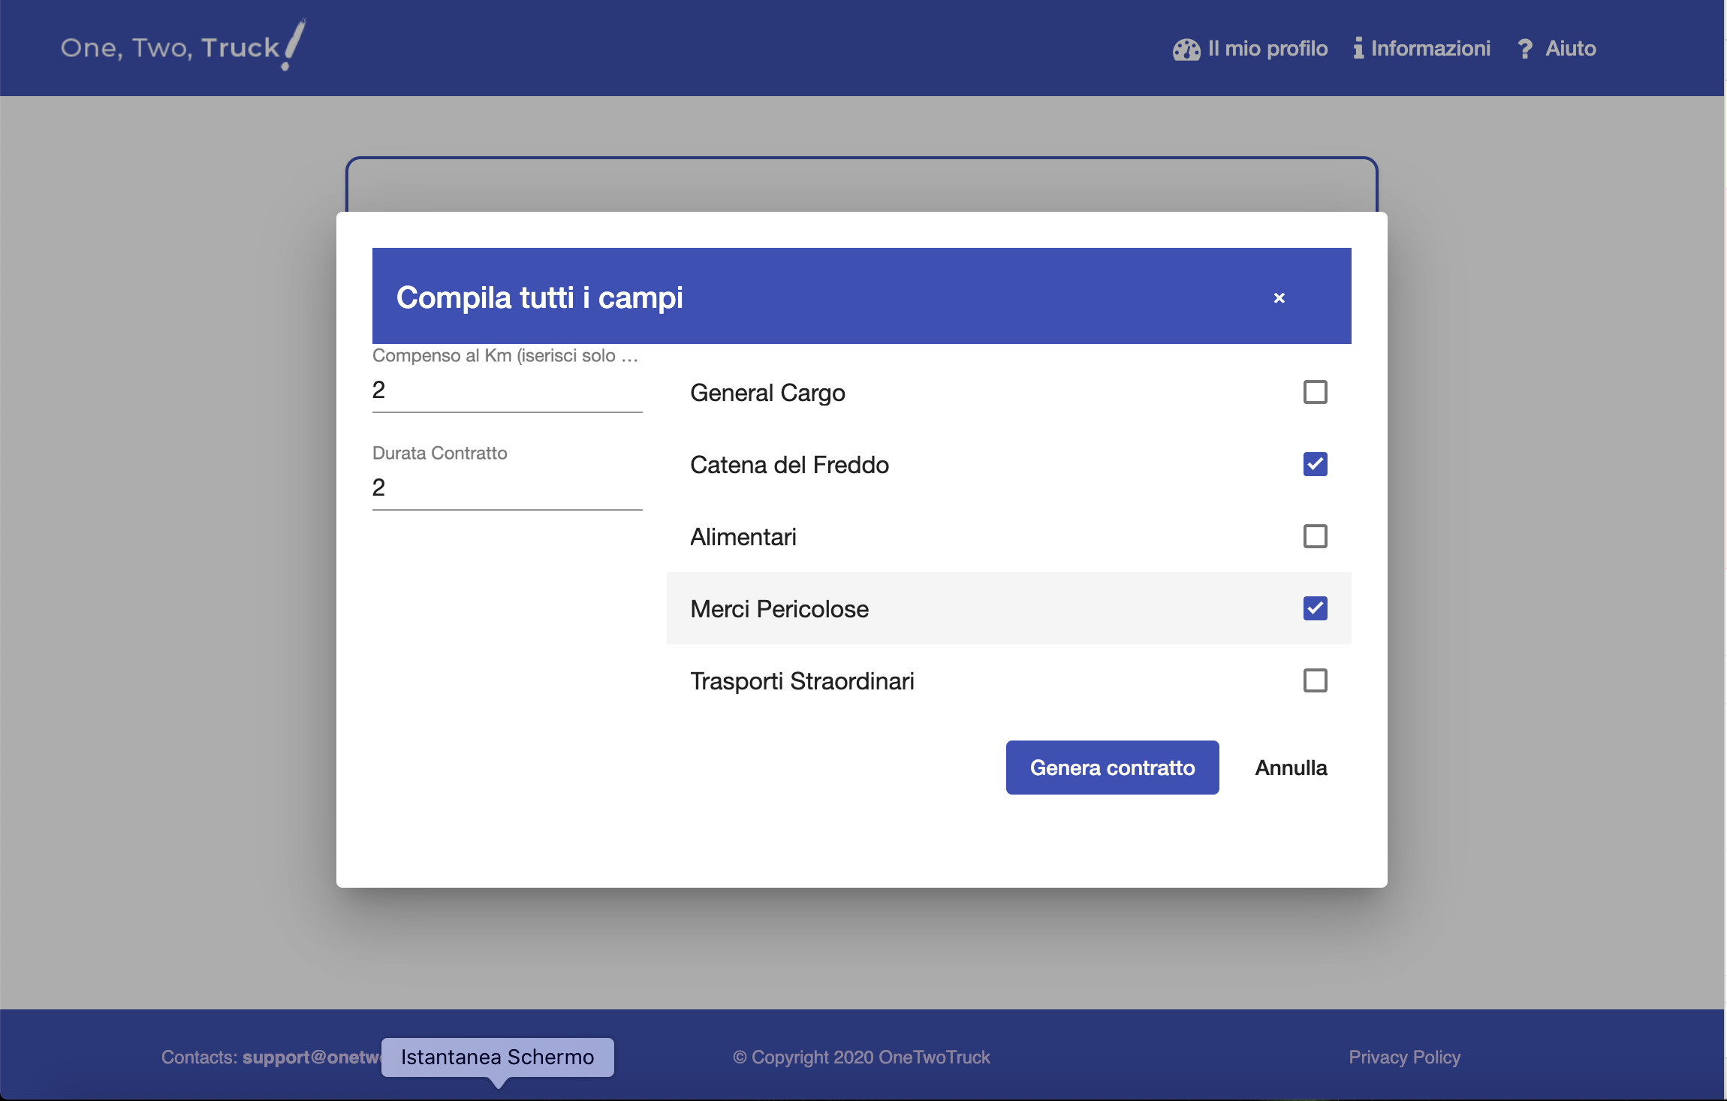Tick the Alimentari checkbox

(x=1315, y=536)
